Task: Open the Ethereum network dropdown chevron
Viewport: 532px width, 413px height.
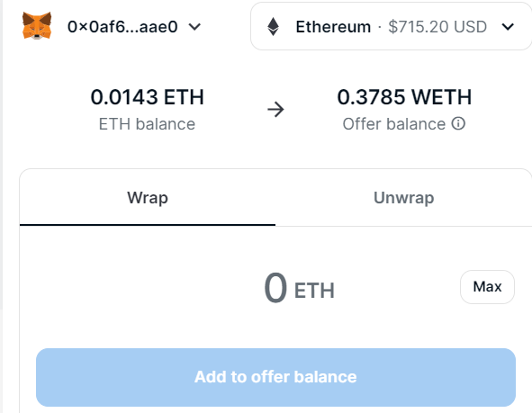Action: 508,26
